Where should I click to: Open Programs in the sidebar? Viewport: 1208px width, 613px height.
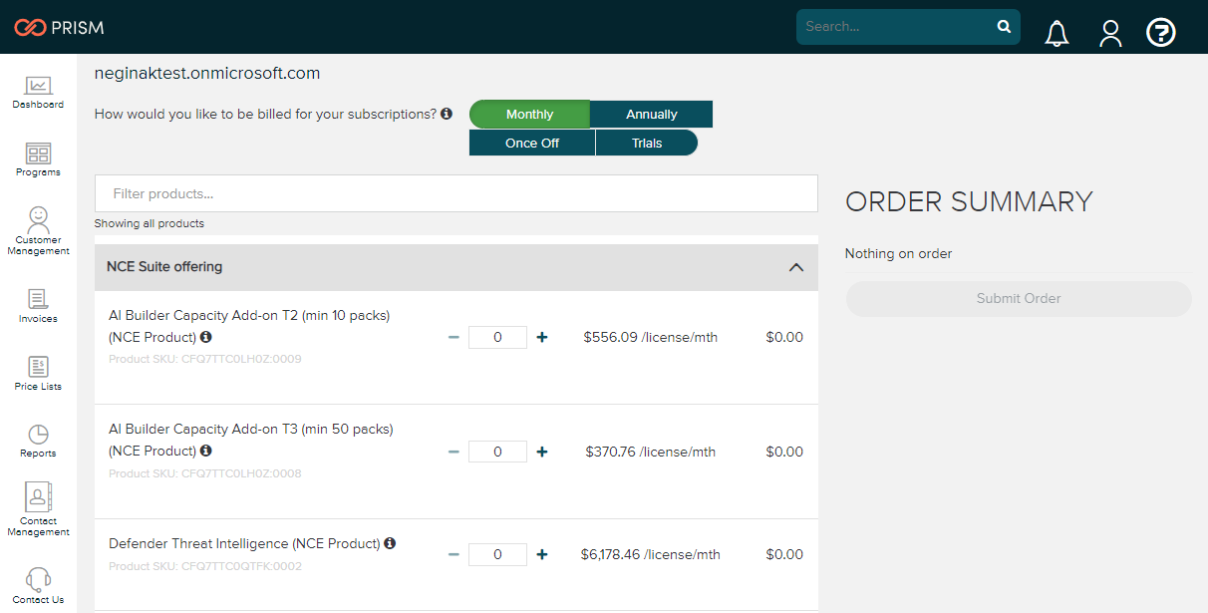tap(38, 159)
